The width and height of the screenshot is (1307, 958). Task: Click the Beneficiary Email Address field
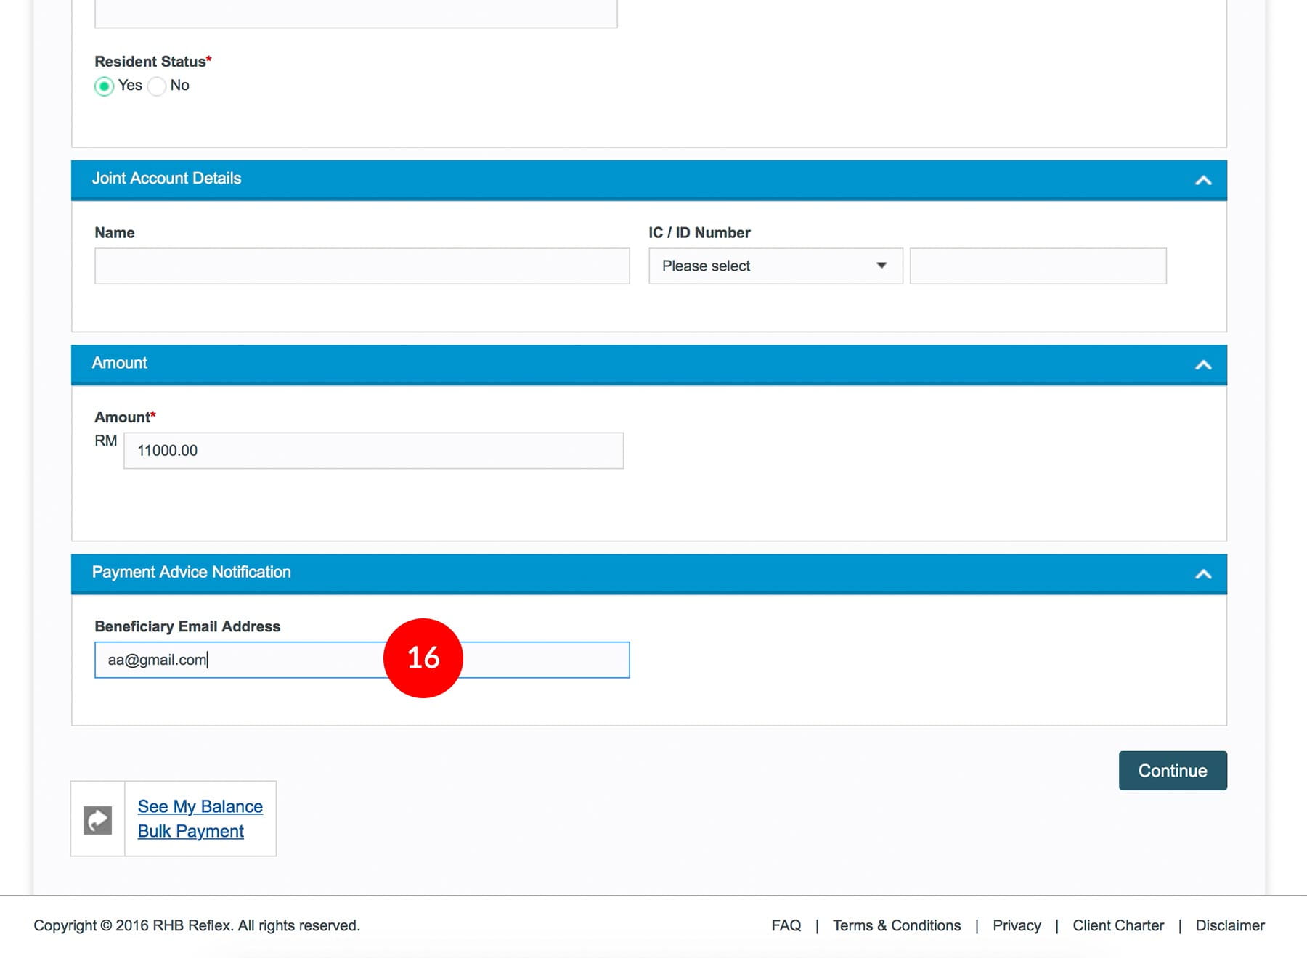click(240, 660)
